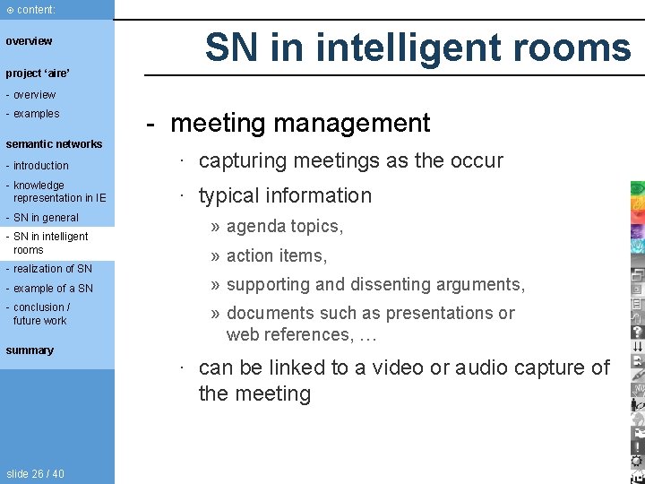The width and height of the screenshot is (645, 484).
Task: Click the double down arrows icon
Action: coord(638,347)
